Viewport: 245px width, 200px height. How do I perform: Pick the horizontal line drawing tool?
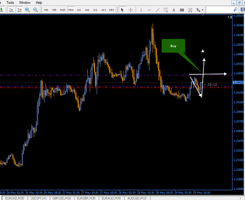149,10
